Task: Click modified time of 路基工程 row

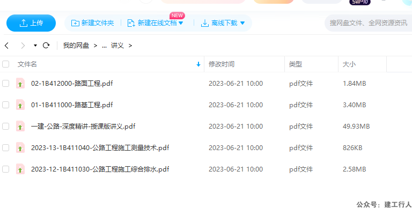Action: [x=236, y=105]
